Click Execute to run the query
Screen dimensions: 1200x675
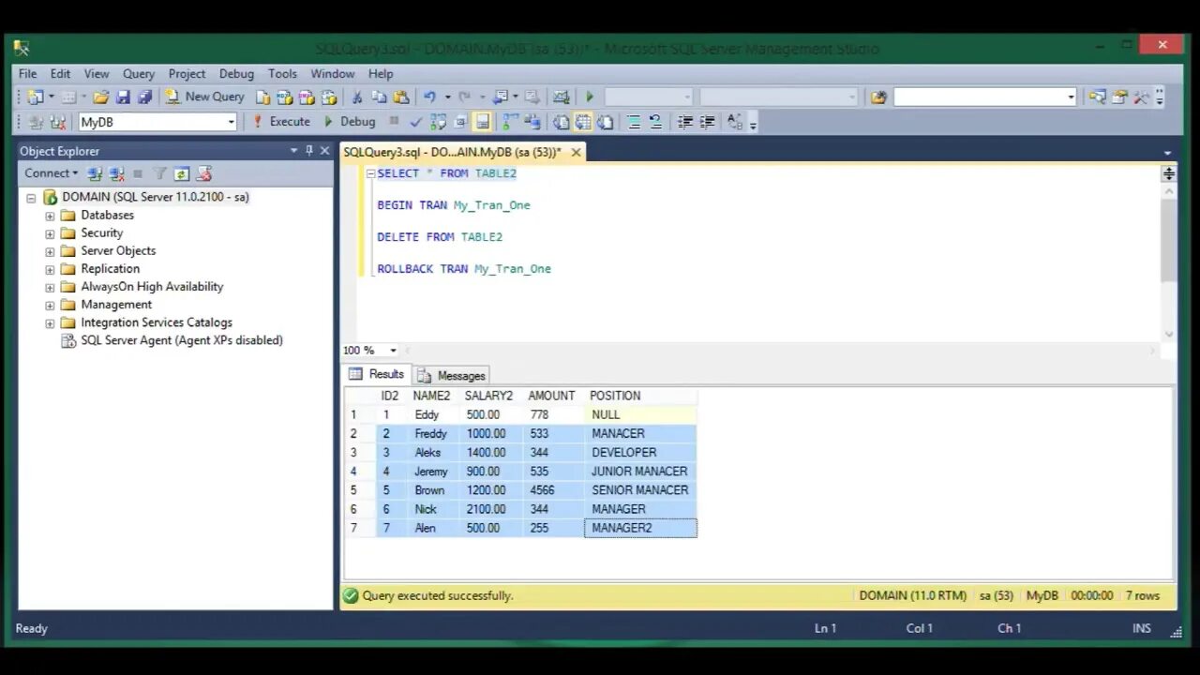click(x=281, y=122)
